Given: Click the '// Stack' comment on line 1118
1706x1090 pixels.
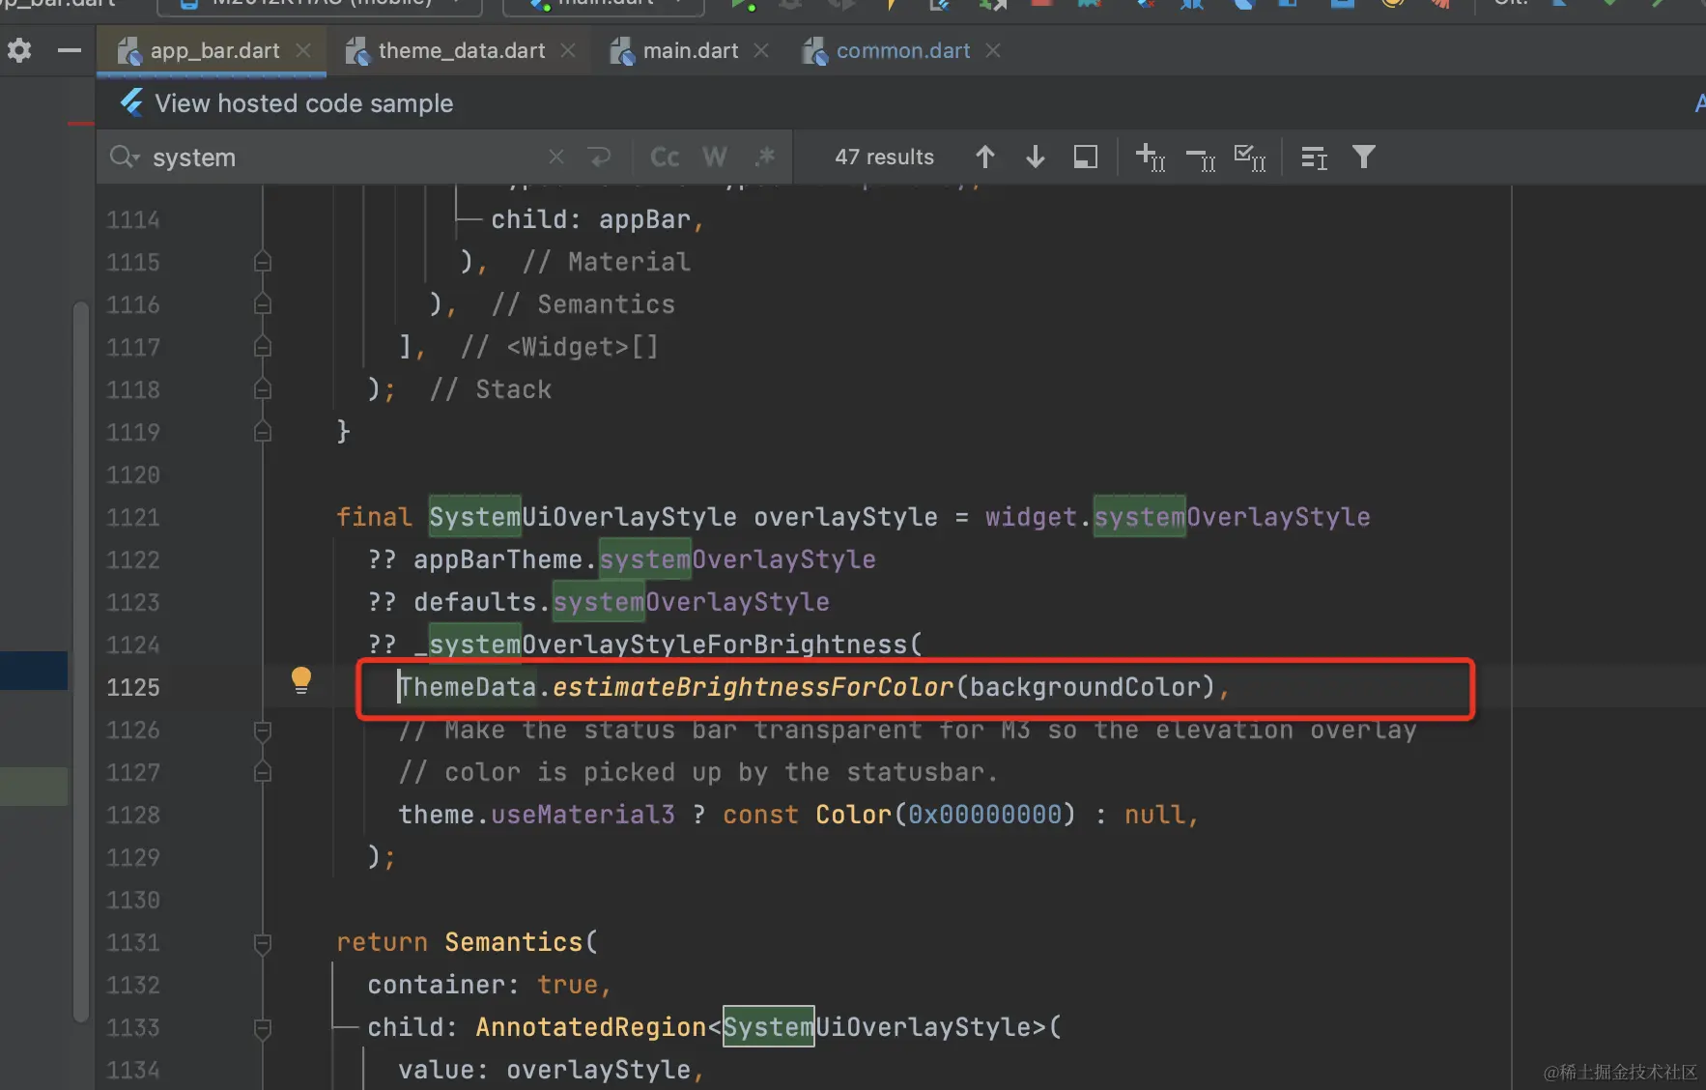Looking at the screenshot, I should point(490,389).
